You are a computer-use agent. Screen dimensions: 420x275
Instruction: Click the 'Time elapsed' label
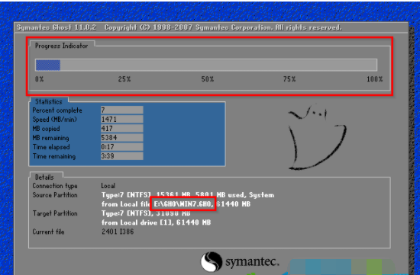[x=51, y=147]
